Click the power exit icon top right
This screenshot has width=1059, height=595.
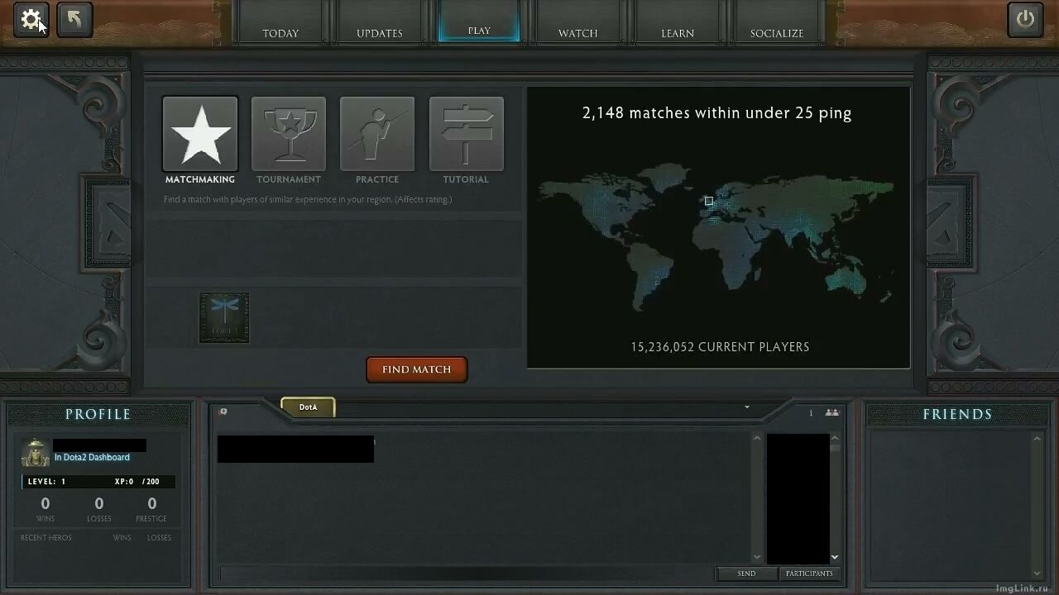click(1025, 18)
